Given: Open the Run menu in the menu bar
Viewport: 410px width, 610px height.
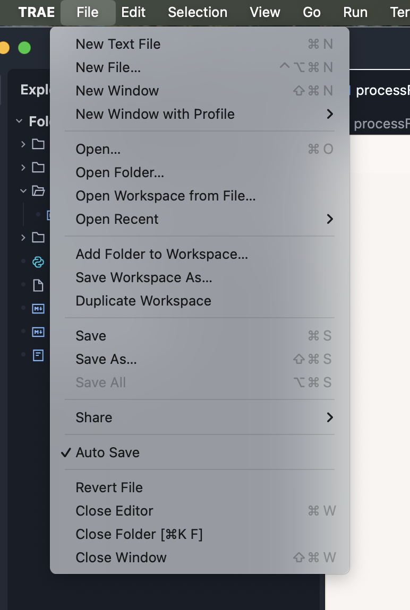Looking at the screenshot, I should (x=355, y=12).
